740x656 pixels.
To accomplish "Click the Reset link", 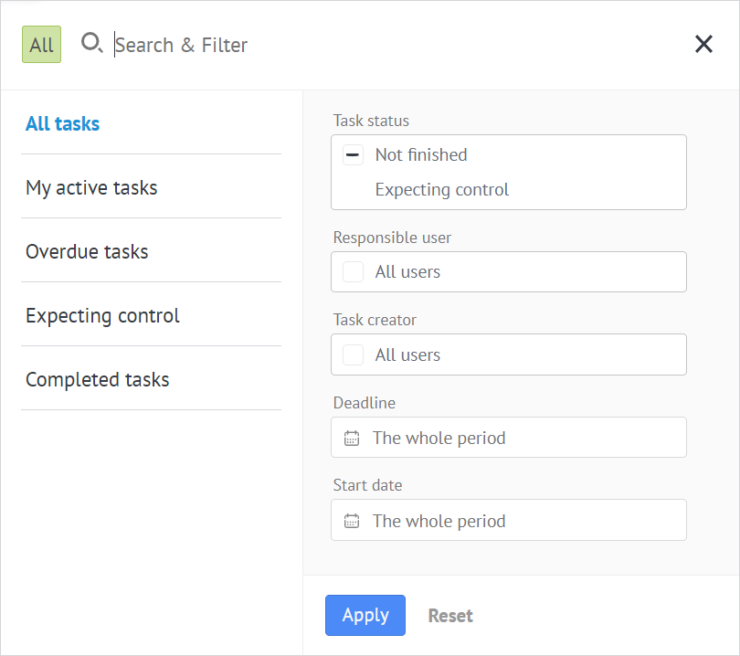I will click(450, 616).
